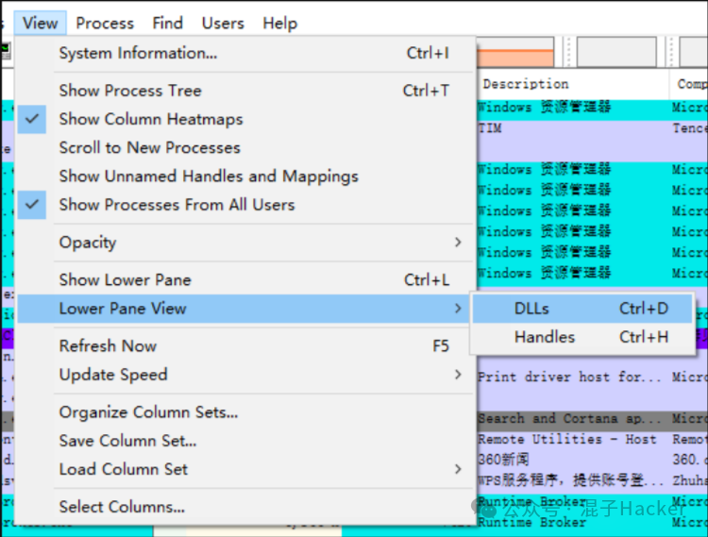Viewport: 708px width, 537px height.
Task: Uncheck Show Column Heatmaps
Action: pyautogui.click(x=246, y=119)
